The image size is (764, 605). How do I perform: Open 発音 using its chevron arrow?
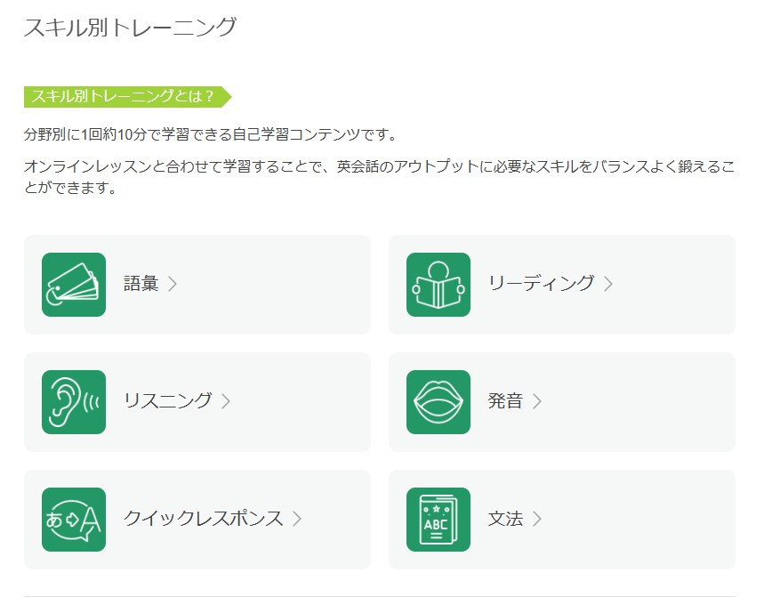coord(536,401)
